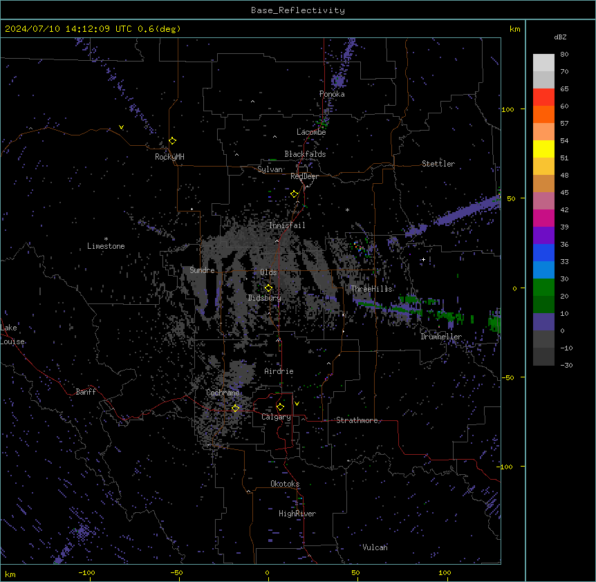Select the dark green 10–20 dBZ swatch
The height and width of the screenshot is (582, 596).
click(x=543, y=304)
